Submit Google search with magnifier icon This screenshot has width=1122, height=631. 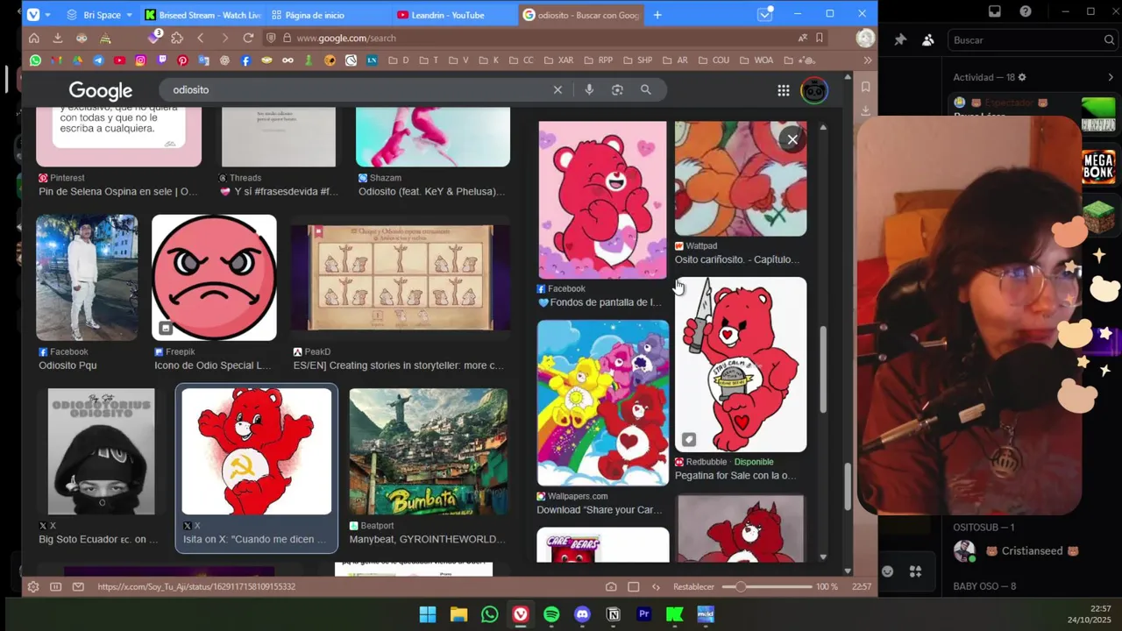[646, 89]
